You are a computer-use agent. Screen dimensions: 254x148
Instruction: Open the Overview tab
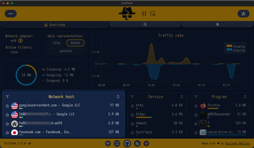pyautogui.click(x=55, y=25)
